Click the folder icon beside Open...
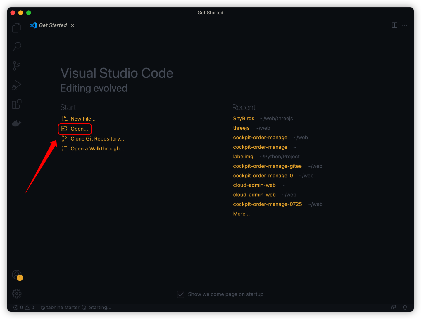The width and height of the screenshot is (421, 319). pyautogui.click(x=64, y=129)
